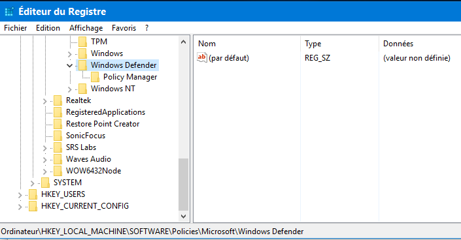This screenshot has width=461, height=240.
Task: Expand the Waves Audio key
Action: point(44,160)
